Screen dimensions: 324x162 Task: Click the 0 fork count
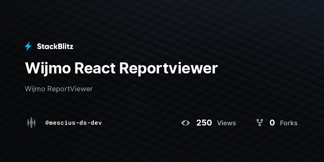coord(272,123)
